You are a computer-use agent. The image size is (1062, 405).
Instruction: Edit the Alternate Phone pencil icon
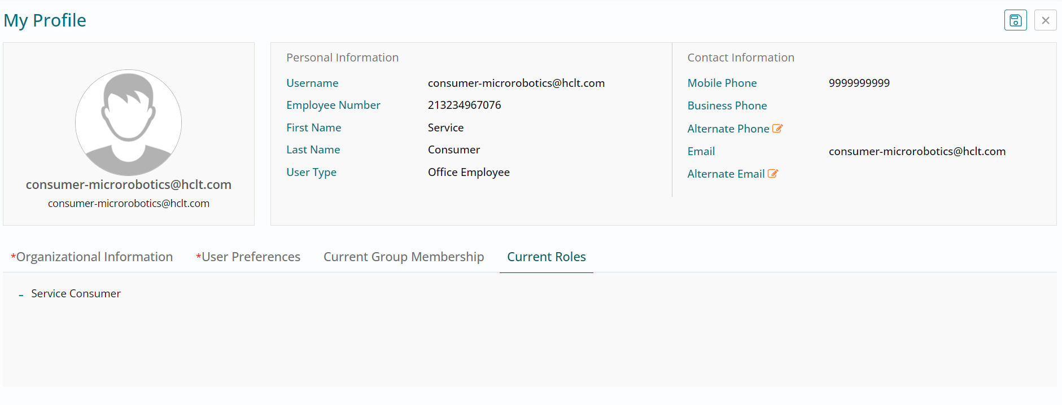[x=777, y=129]
